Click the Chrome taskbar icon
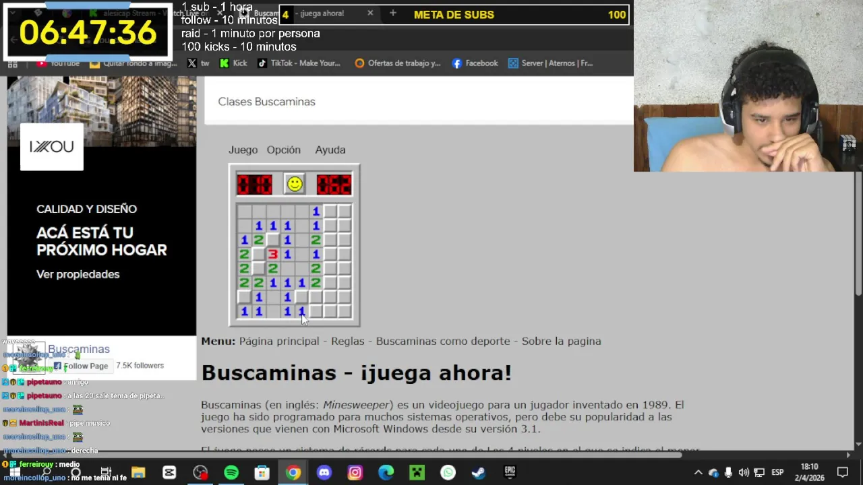The width and height of the screenshot is (863, 485). click(293, 472)
